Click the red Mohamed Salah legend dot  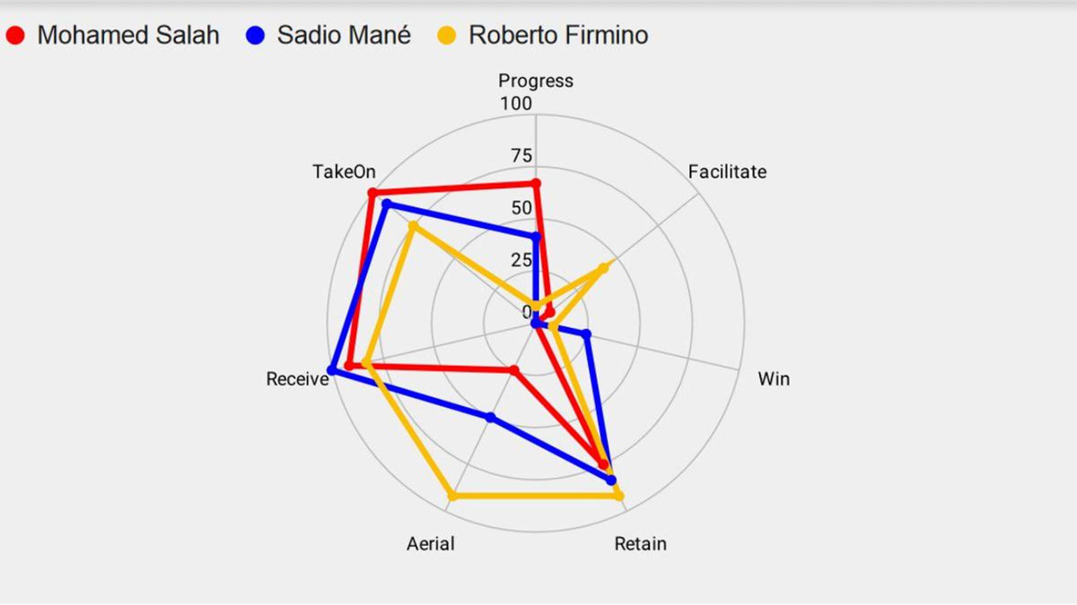point(15,36)
